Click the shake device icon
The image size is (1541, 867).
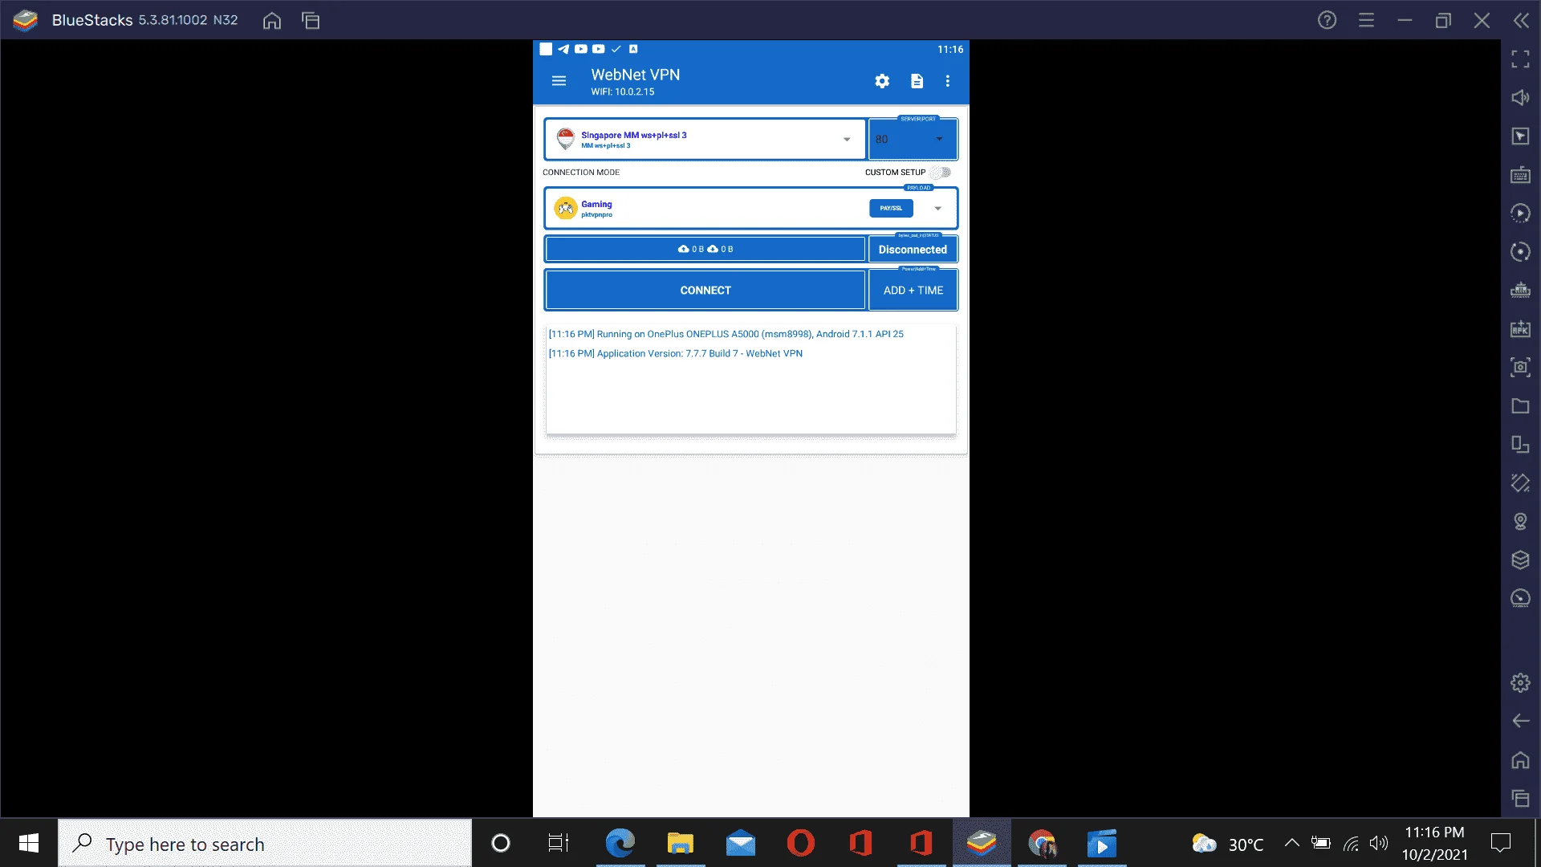1520,483
